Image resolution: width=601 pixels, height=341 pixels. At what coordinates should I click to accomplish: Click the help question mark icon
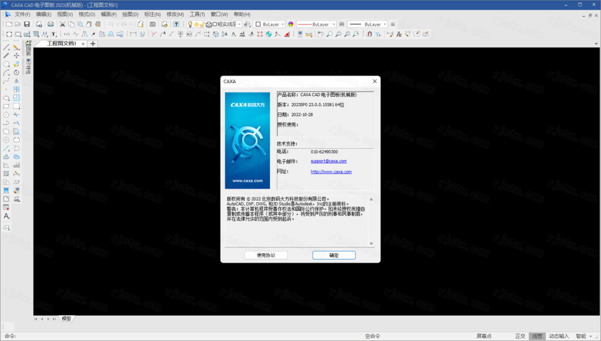coord(176,23)
